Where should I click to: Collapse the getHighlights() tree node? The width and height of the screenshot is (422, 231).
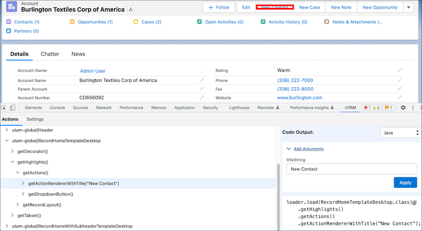(13, 163)
